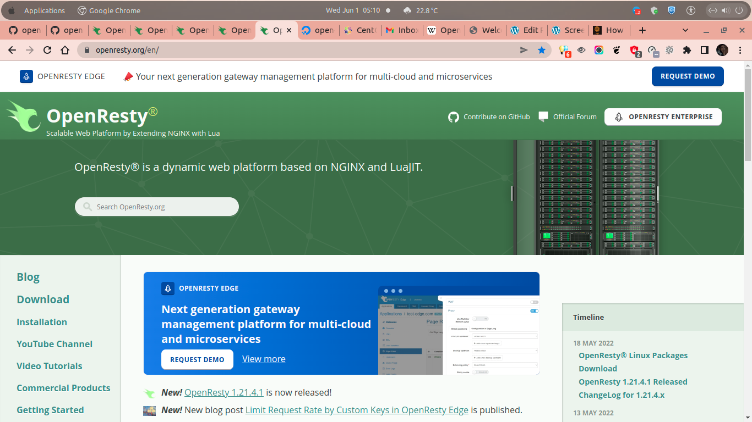Screen dimensions: 752x422
Task: Open the Commercial Products sidebar link
Action: pos(63,388)
